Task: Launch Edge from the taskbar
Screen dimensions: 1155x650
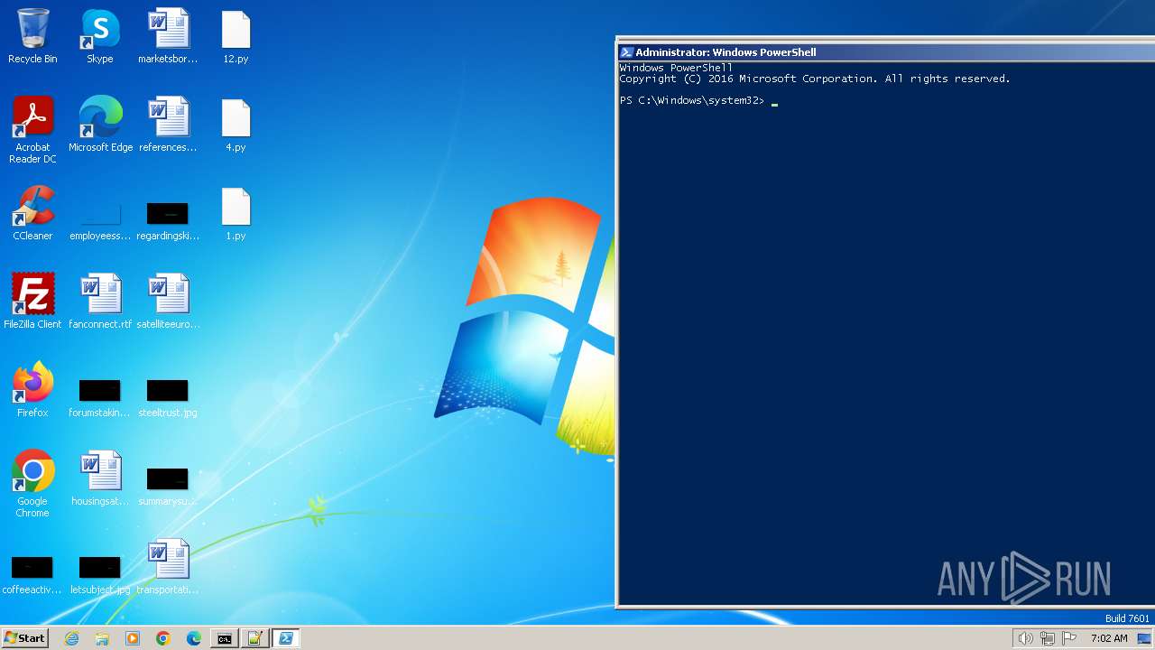Action: tap(194, 638)
